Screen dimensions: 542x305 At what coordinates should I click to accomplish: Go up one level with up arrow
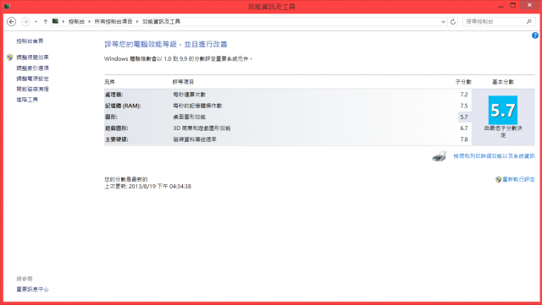tap(45, 22)
